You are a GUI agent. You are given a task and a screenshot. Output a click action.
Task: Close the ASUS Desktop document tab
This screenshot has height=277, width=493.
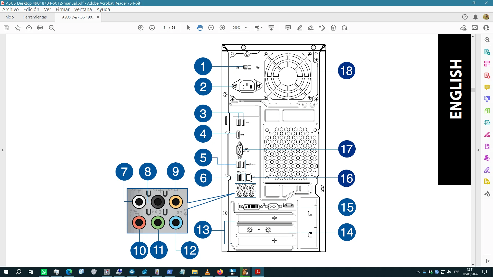98,17
